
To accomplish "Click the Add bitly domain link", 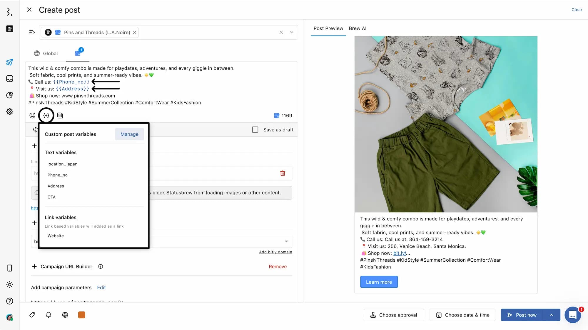I will click(275, 252).
